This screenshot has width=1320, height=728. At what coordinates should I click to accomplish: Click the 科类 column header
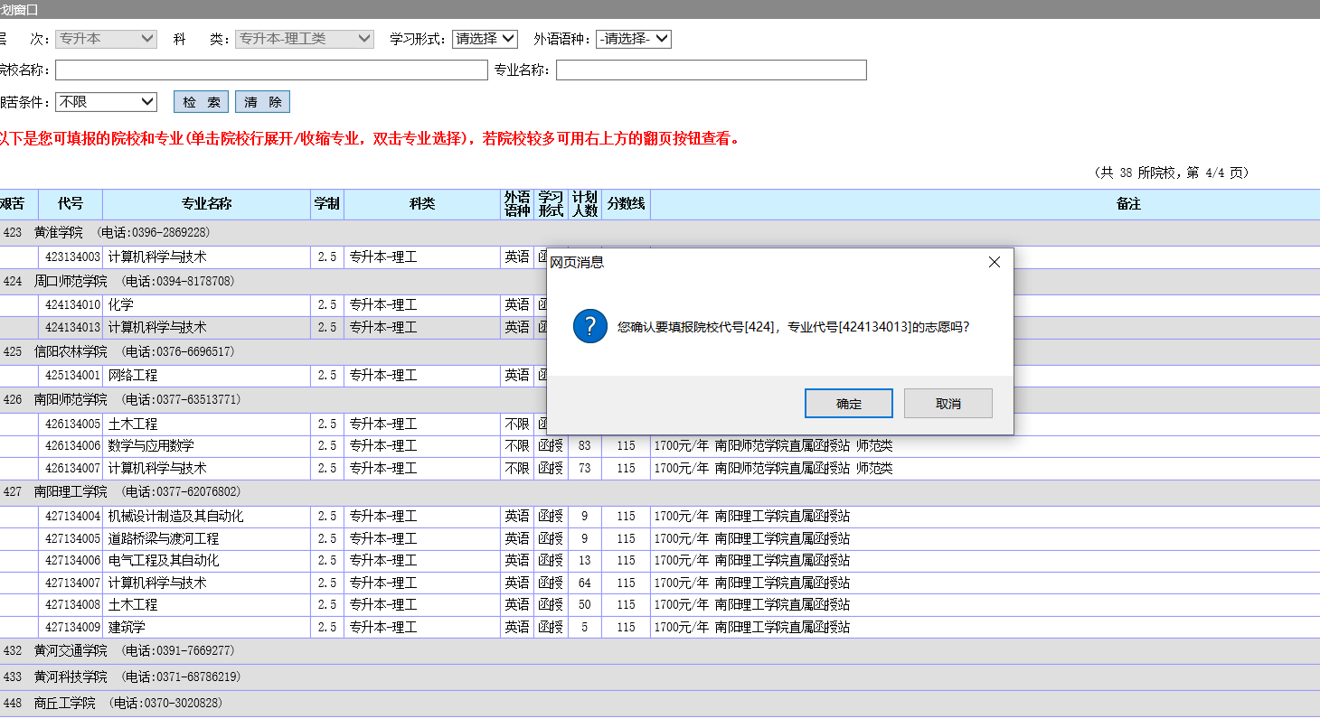(x=422, y=204)
